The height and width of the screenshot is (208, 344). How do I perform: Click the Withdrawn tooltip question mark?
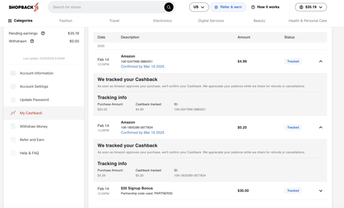pos(32,41)
